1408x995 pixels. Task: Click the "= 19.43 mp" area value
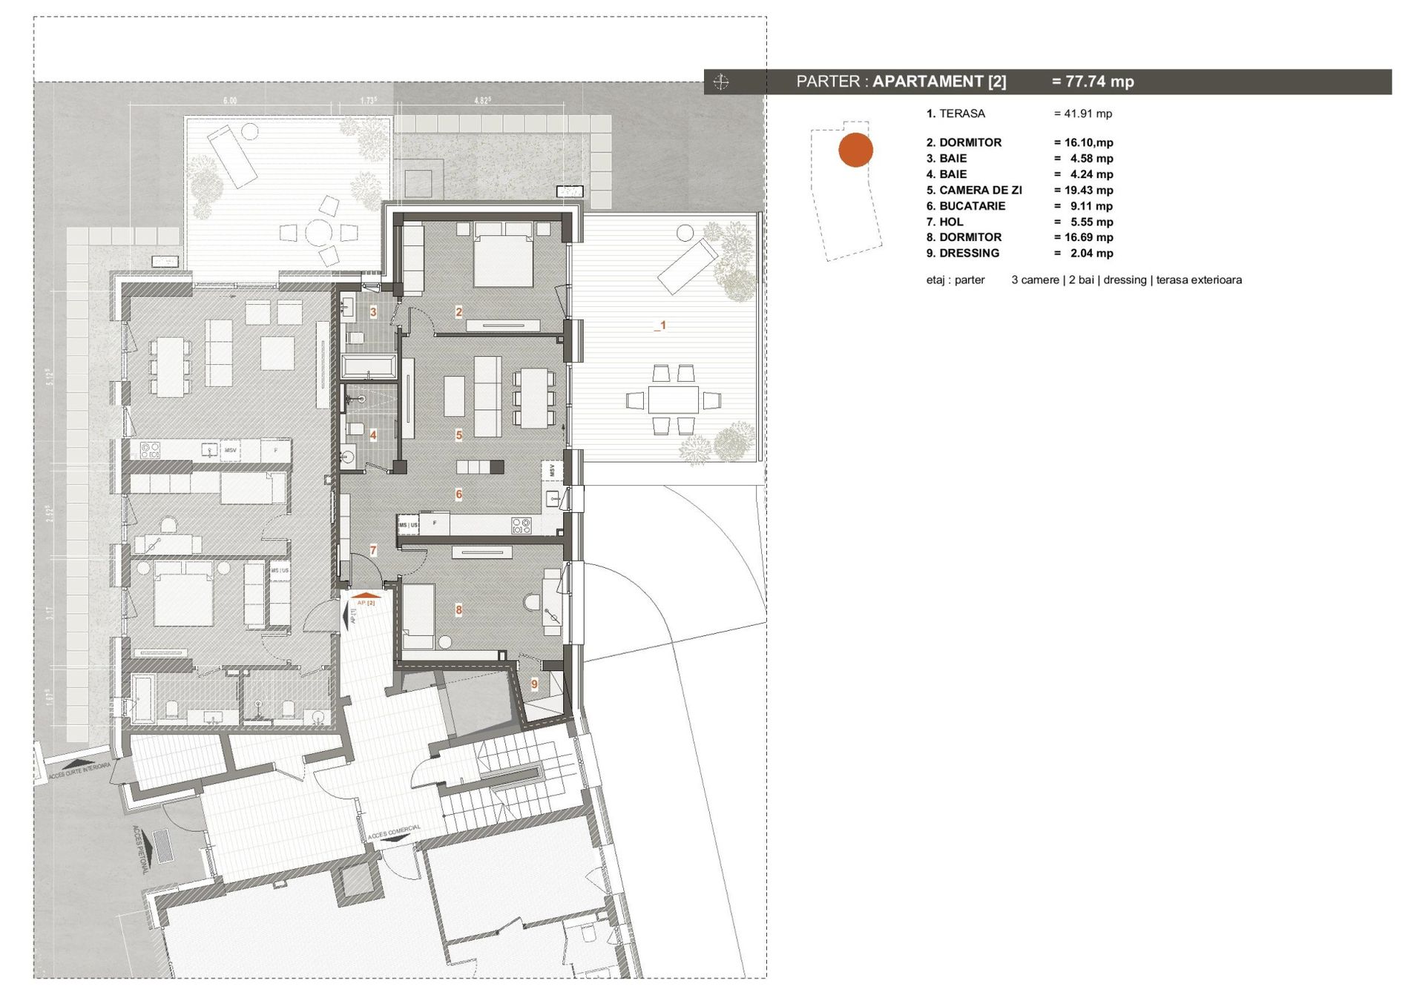[x=1083, y=190]
